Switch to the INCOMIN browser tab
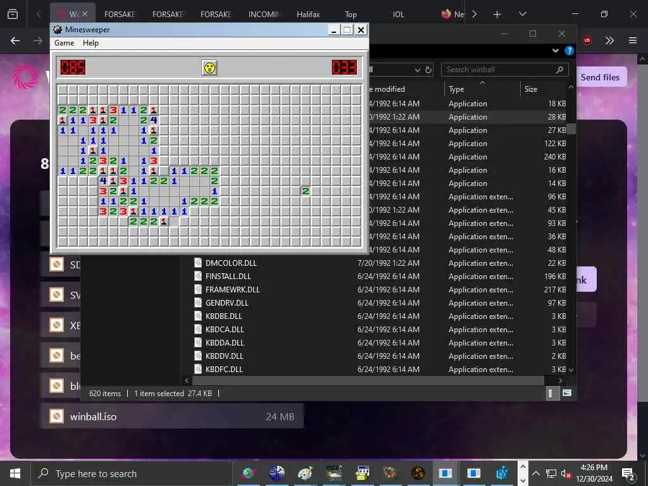648x486 pixels. pos(265,15)
